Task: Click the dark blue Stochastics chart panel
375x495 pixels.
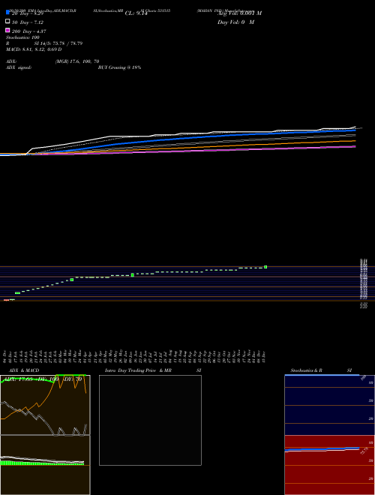Action: pos(329,405)
